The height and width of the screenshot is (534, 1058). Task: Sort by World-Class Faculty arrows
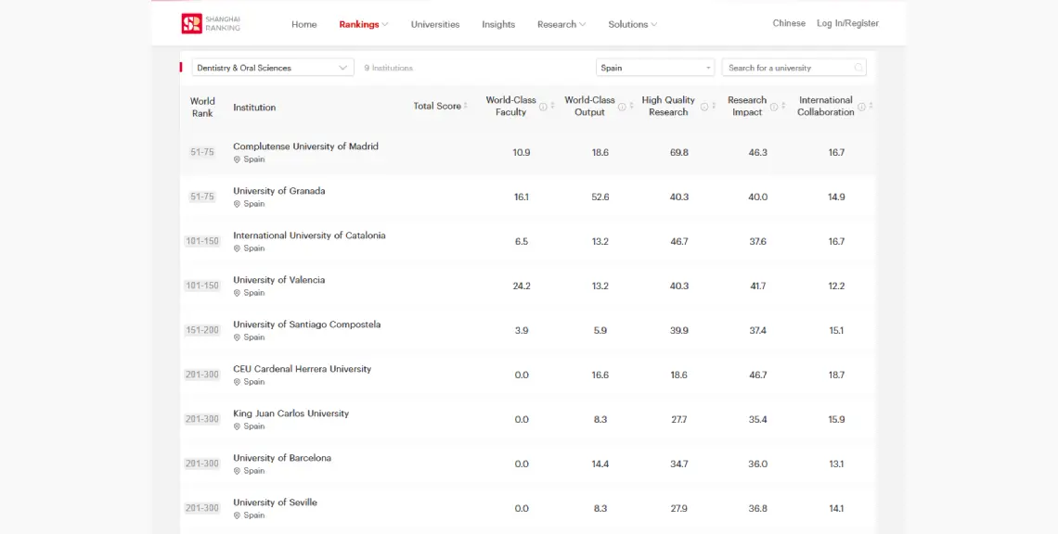click(552, 106)
